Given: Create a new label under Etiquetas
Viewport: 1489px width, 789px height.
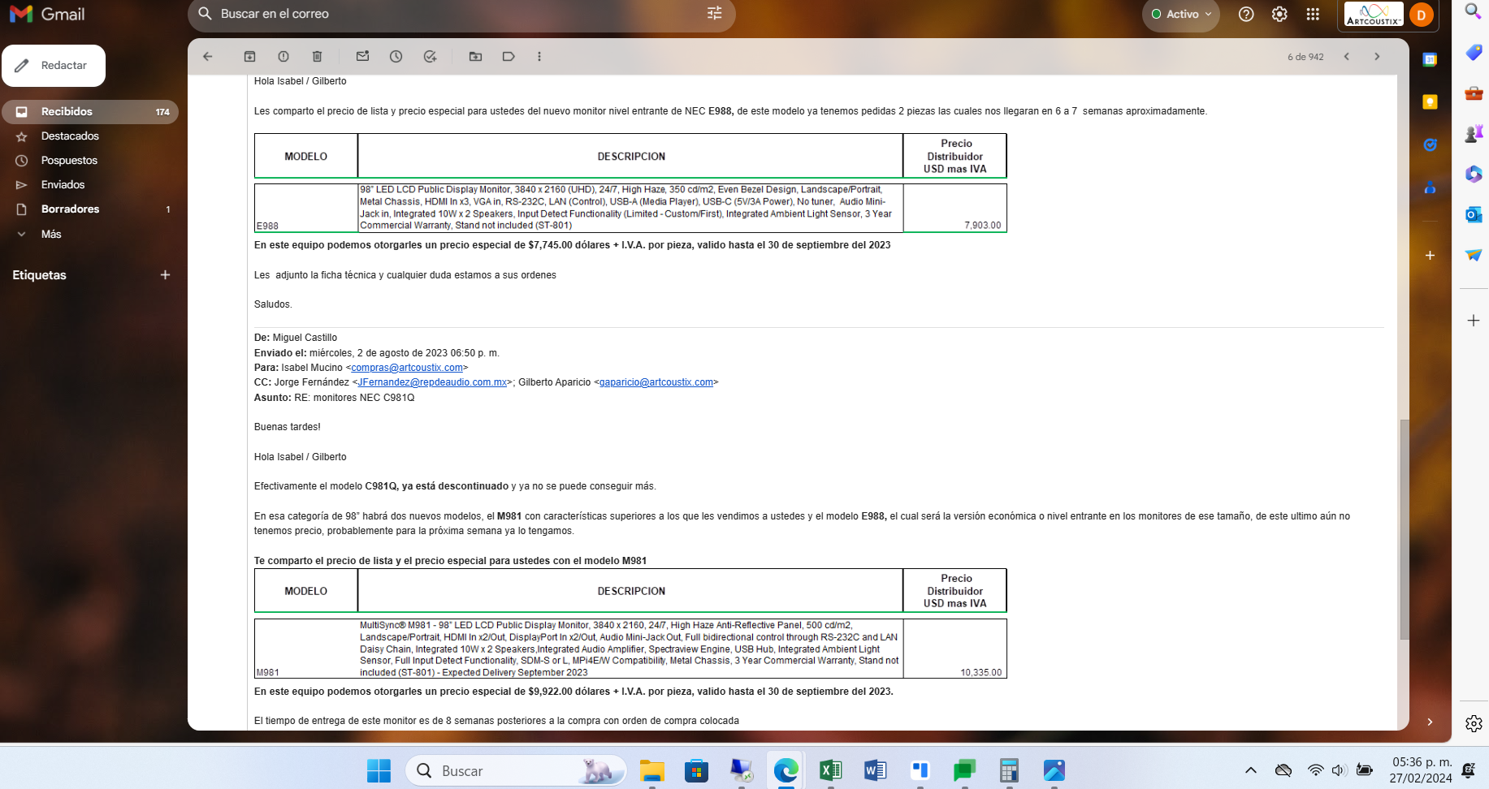Looking at the screenshot, I should (165, 275).
